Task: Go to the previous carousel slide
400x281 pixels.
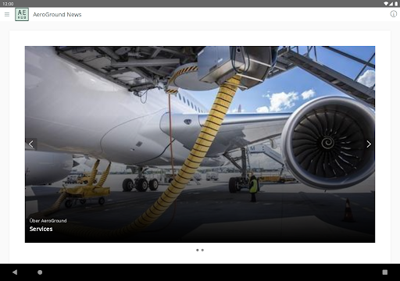Action: coord(31,144)
